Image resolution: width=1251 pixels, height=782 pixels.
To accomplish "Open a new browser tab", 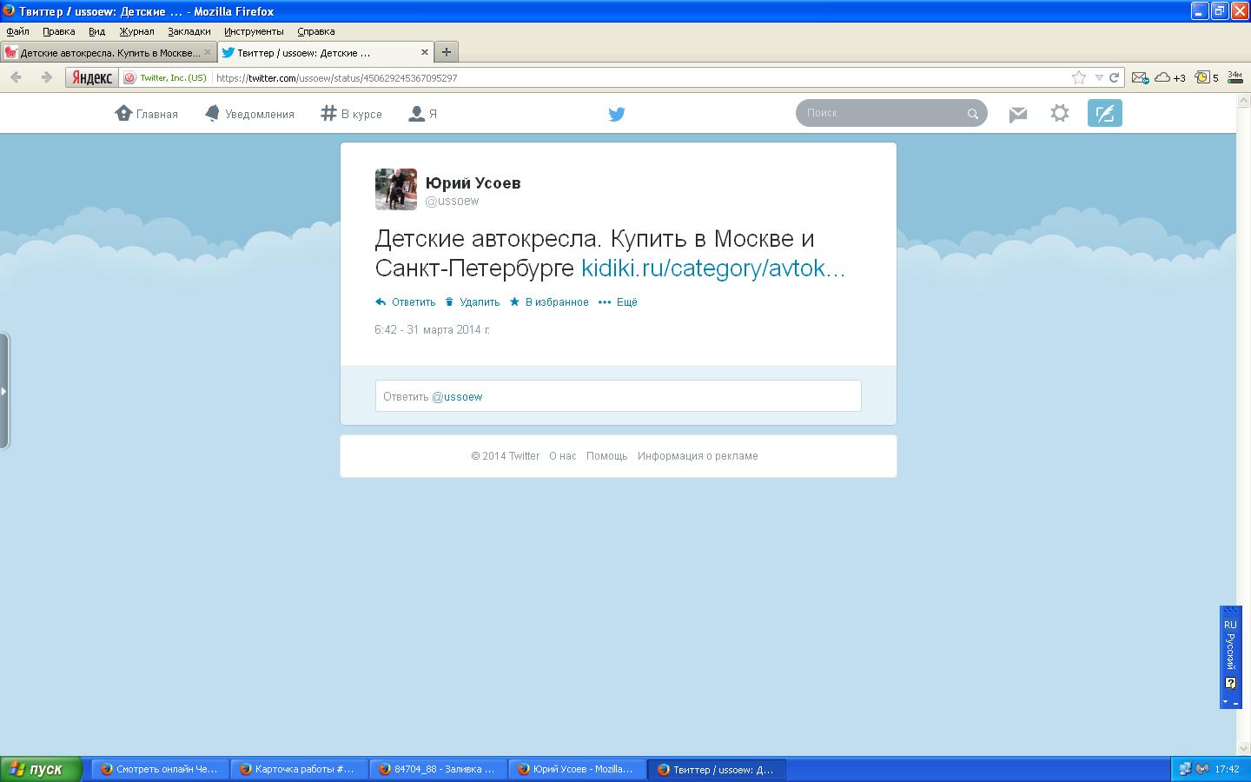I will [447, 52].
